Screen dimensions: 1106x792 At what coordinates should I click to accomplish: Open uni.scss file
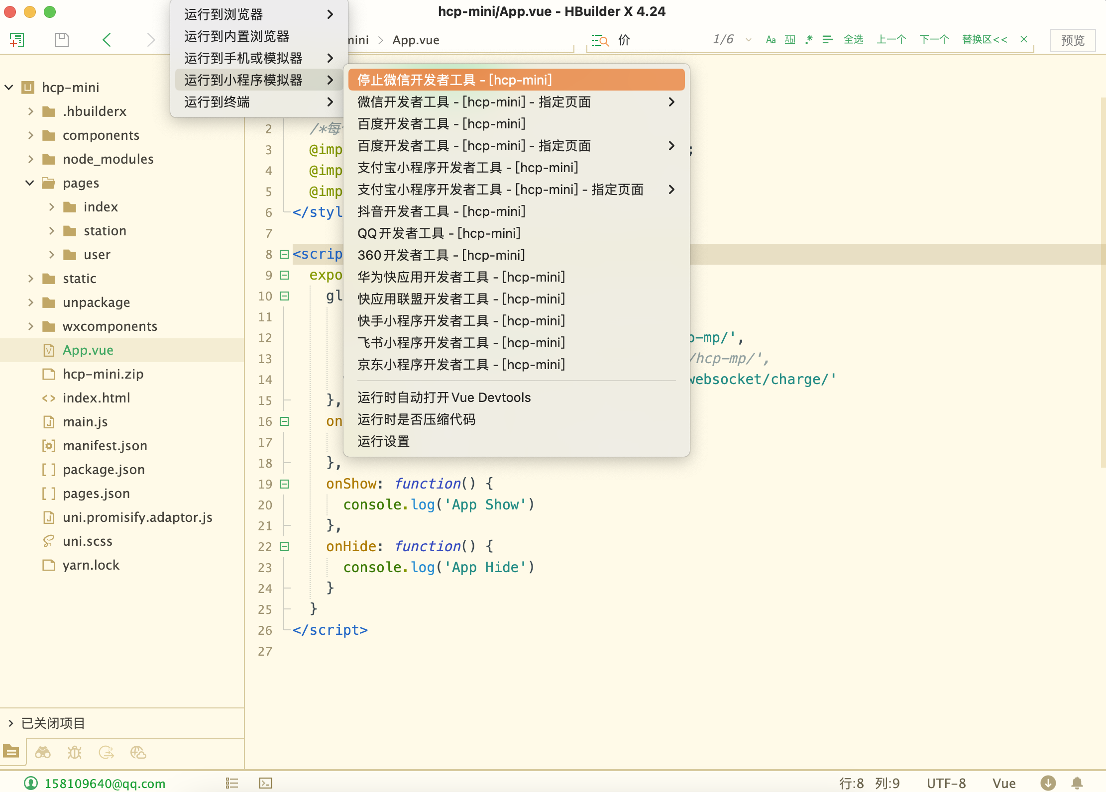[x=88, y=541]
